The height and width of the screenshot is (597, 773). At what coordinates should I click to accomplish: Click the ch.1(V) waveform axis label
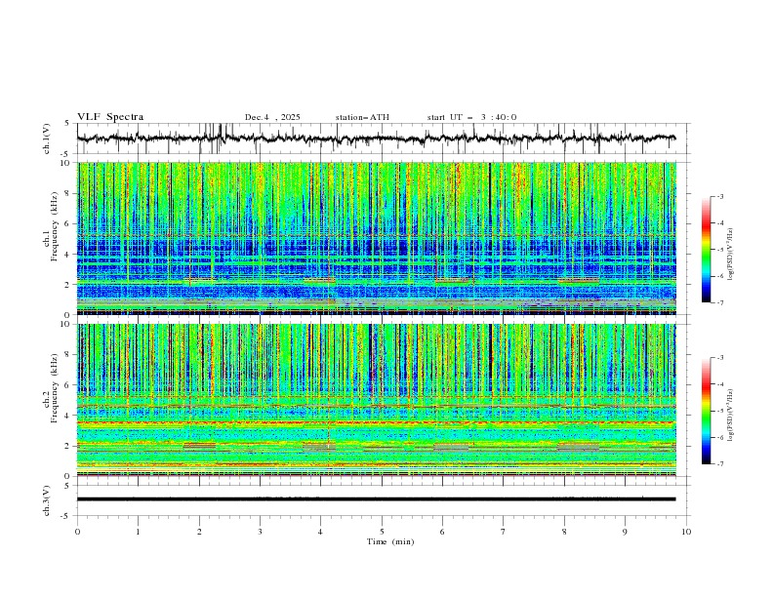point(48,139)
